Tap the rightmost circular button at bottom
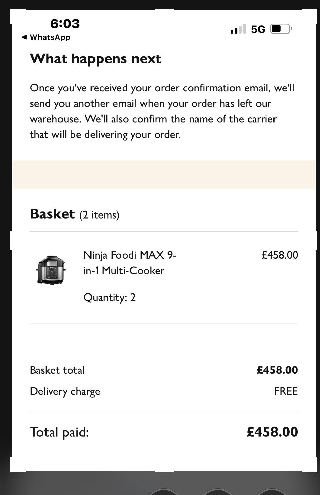This screenshot has height=495, width=320. tap(271, 492)
